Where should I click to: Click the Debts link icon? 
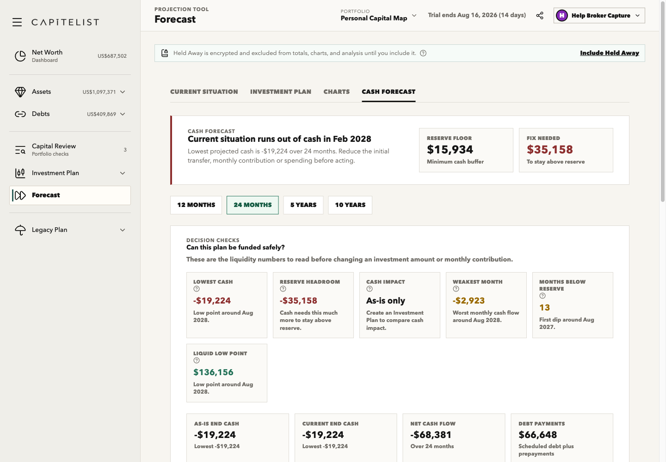pos(20,114)
